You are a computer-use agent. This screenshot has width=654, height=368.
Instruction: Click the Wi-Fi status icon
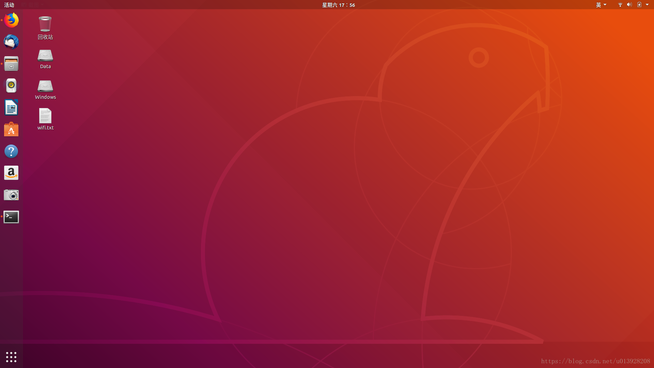620,5
